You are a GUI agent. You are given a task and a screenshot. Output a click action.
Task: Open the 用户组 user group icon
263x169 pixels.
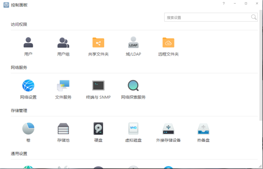pyautogui.click(x=63, y=43)
